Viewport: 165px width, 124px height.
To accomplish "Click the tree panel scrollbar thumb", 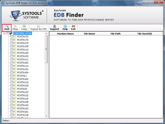I will coord(47,49).
